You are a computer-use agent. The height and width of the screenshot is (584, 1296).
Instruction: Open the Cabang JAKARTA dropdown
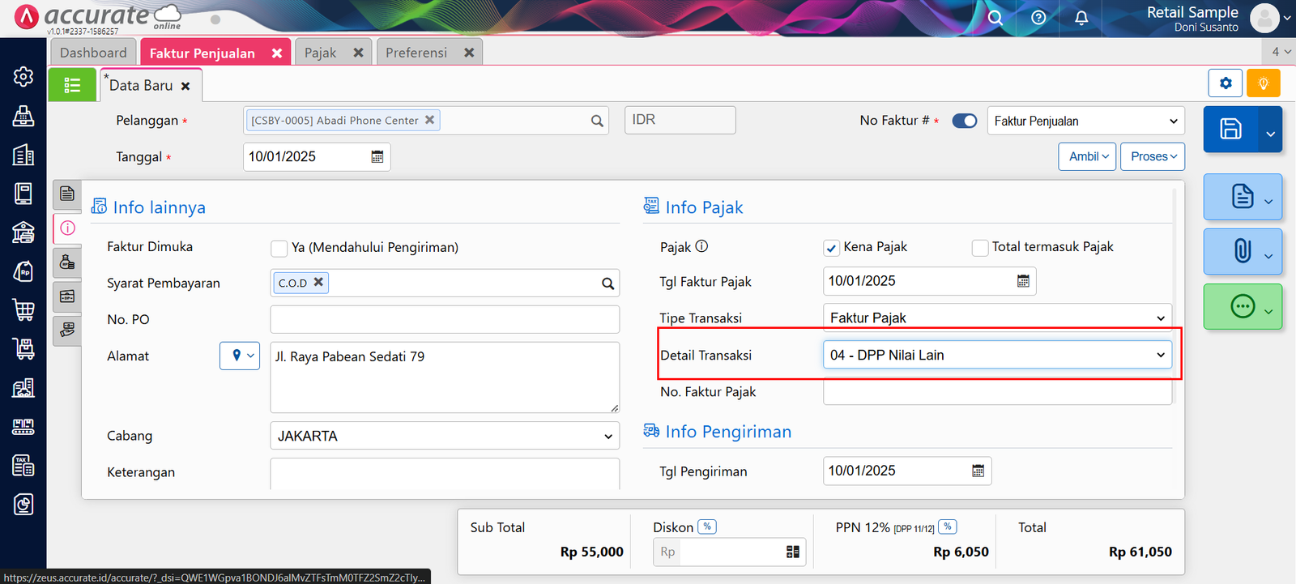445,436
